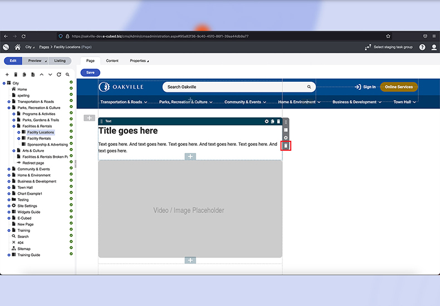Toggle Preview mode
Image resolution: width=440 pixels, height=306 pixels.
pyautogui.click(x=35, y=61)
